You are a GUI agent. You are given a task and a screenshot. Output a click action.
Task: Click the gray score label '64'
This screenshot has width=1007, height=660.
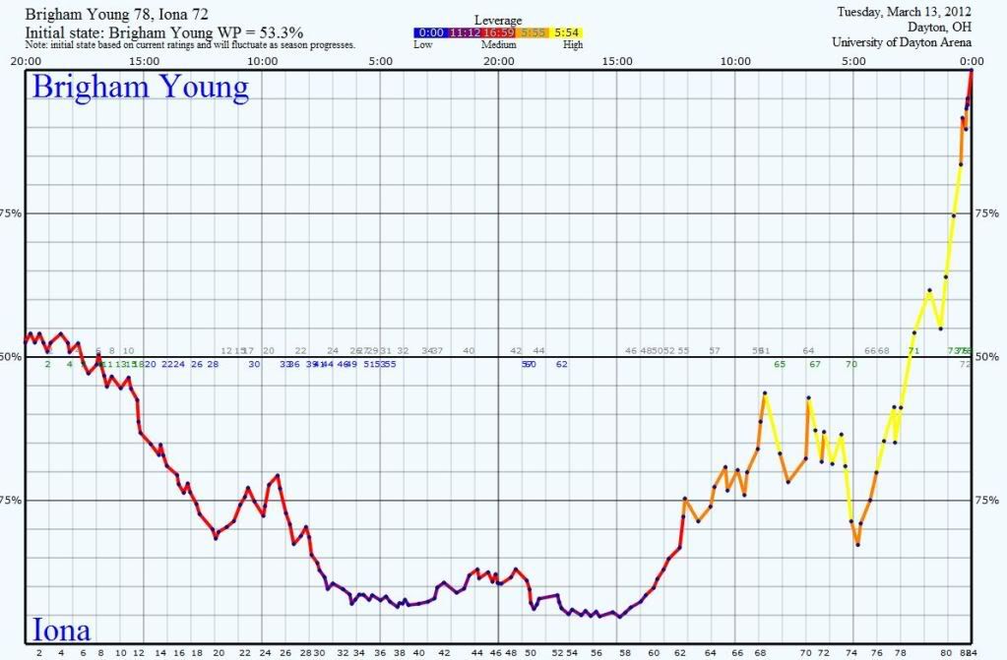pos(808,350)
